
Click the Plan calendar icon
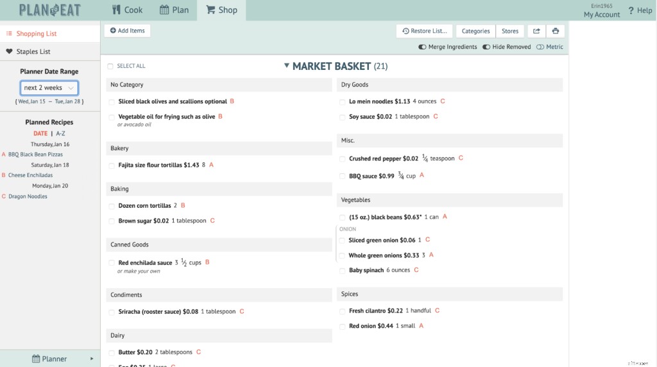(x=164, y=10)
